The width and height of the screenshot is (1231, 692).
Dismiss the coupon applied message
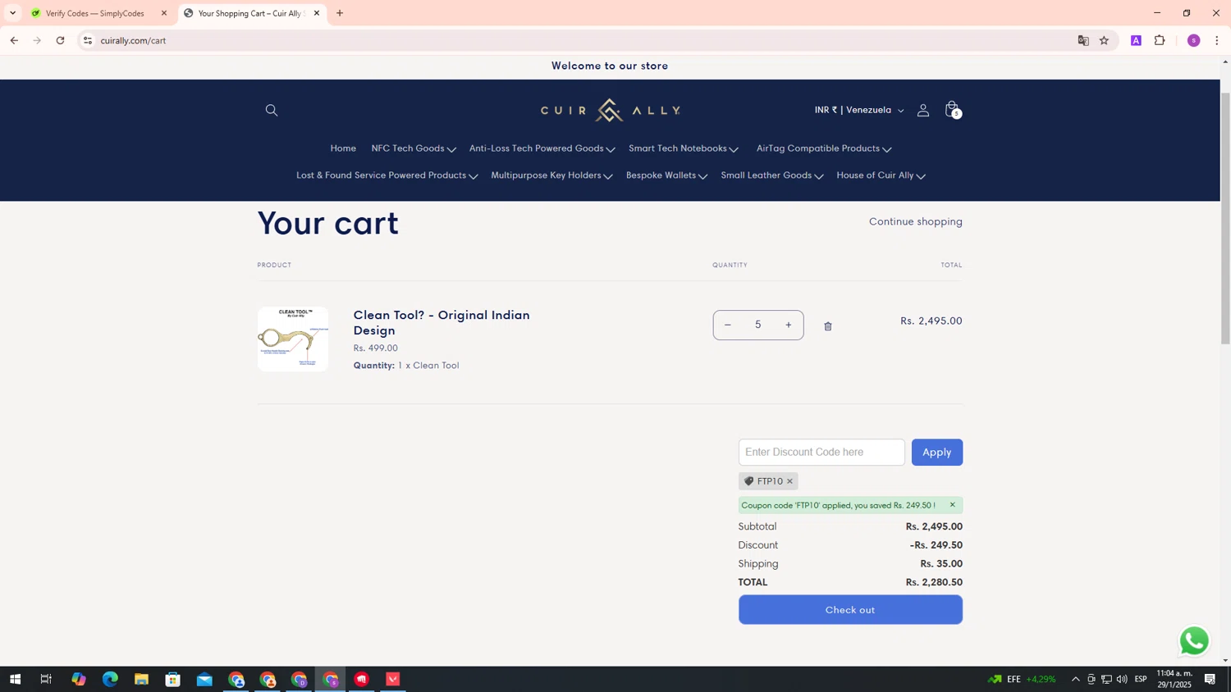click(x=952, y=505)
